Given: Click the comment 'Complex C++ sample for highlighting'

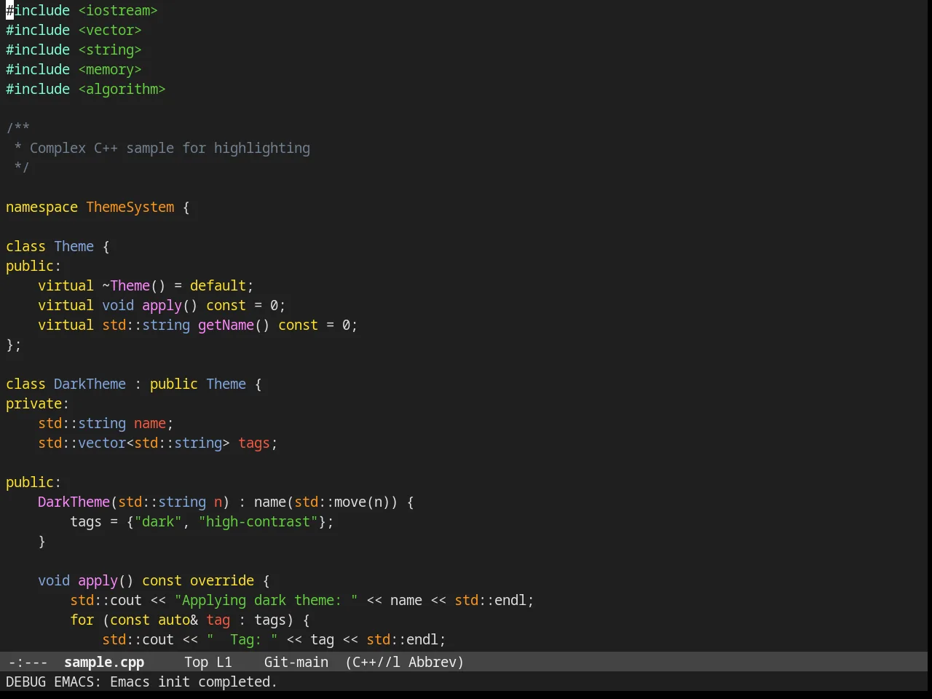Looking at the screenshot, I should [x=170, y=148].
